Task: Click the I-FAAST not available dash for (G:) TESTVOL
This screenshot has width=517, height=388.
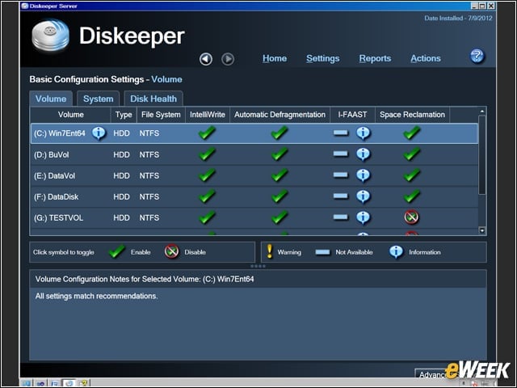Action: [341, 217]
